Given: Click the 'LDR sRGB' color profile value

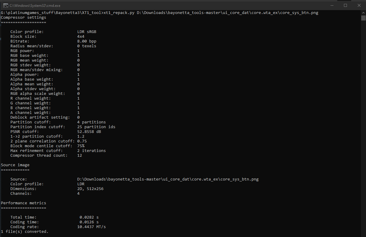Looking at the screenshot, I should [x=87, y=32].
